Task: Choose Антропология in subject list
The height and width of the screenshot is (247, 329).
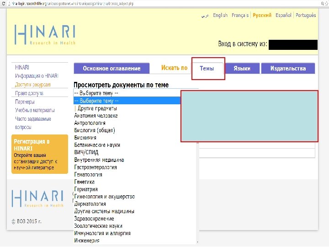Action: (90, 123)
